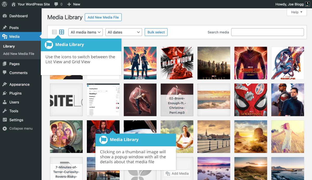
Task: Click the Joe Blogg user avatar
Action: coord(307,4)
